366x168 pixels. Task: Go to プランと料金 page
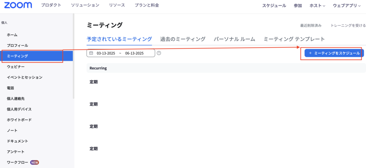pyautogui.click(x=147, y=5)
